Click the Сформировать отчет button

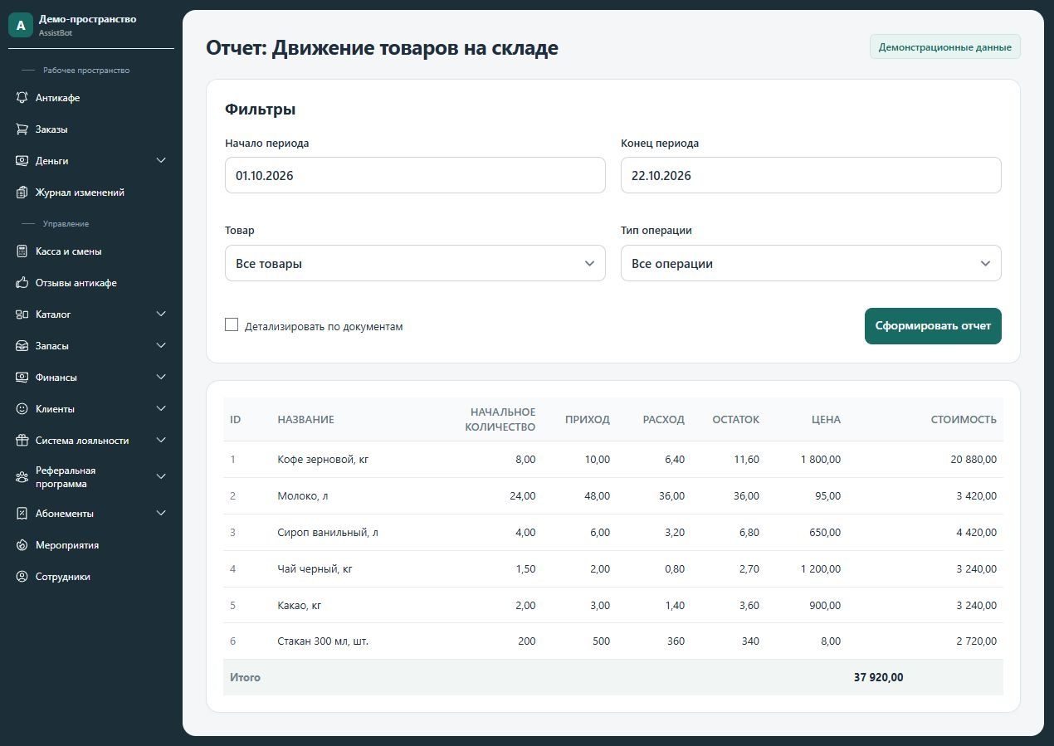[x=933, y=326]
